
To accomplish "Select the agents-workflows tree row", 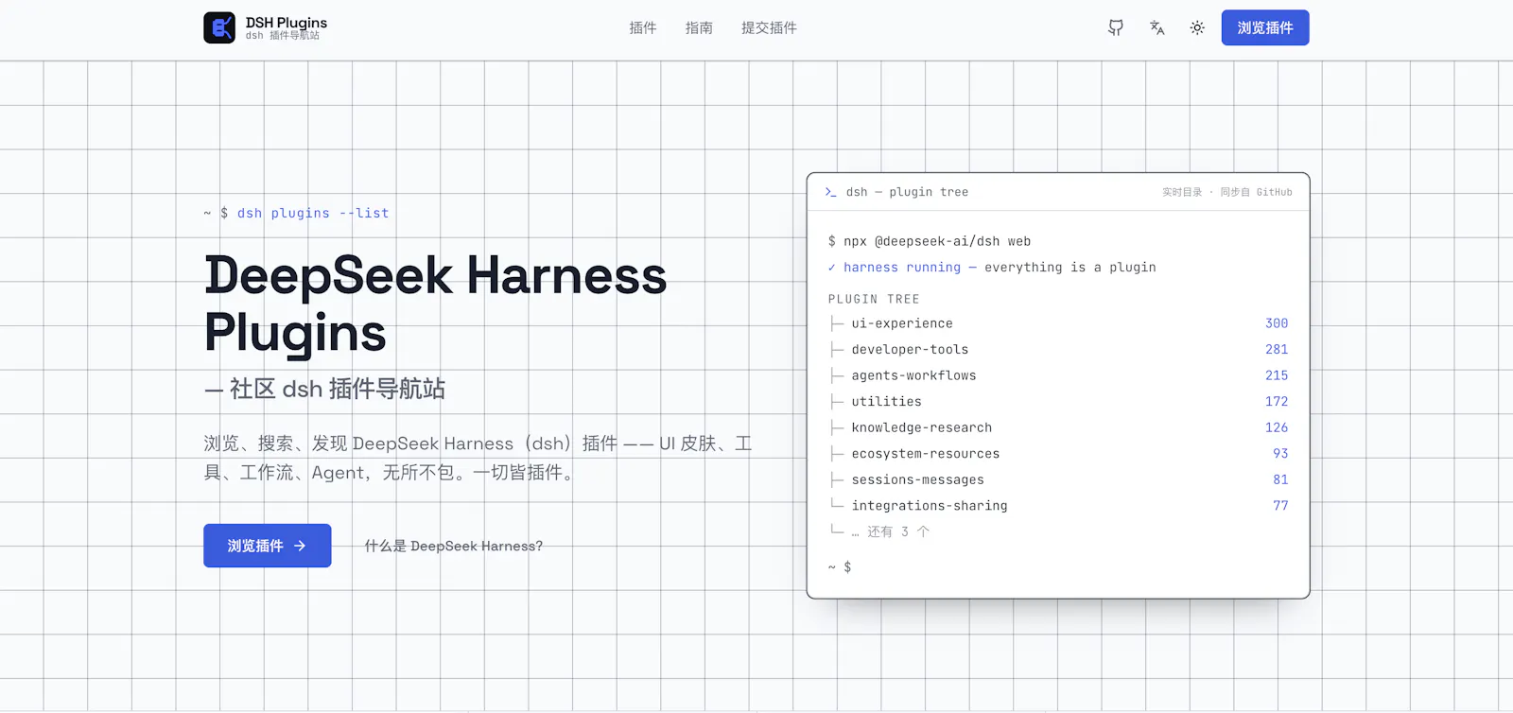I will (x=1058, y=375).
